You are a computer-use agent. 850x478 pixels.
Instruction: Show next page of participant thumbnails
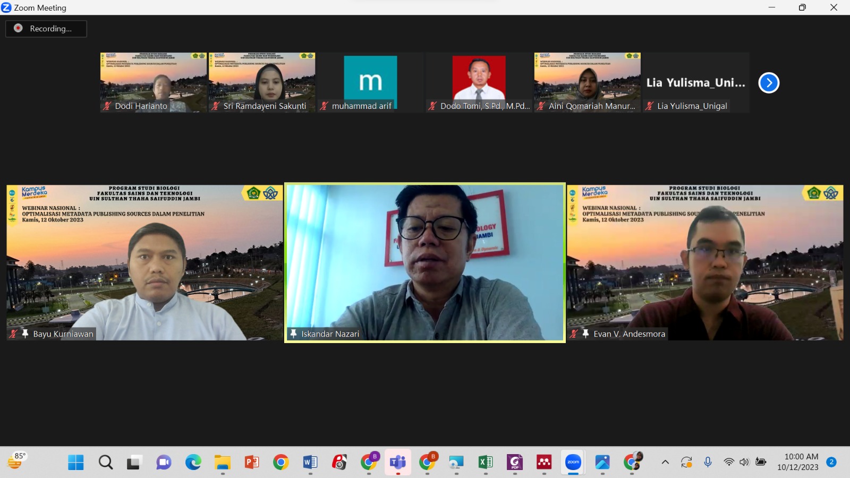768,83
